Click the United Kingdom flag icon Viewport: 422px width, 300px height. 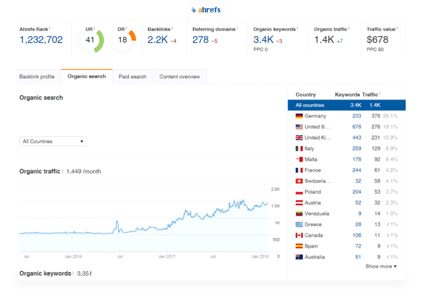tap(299, 138)
